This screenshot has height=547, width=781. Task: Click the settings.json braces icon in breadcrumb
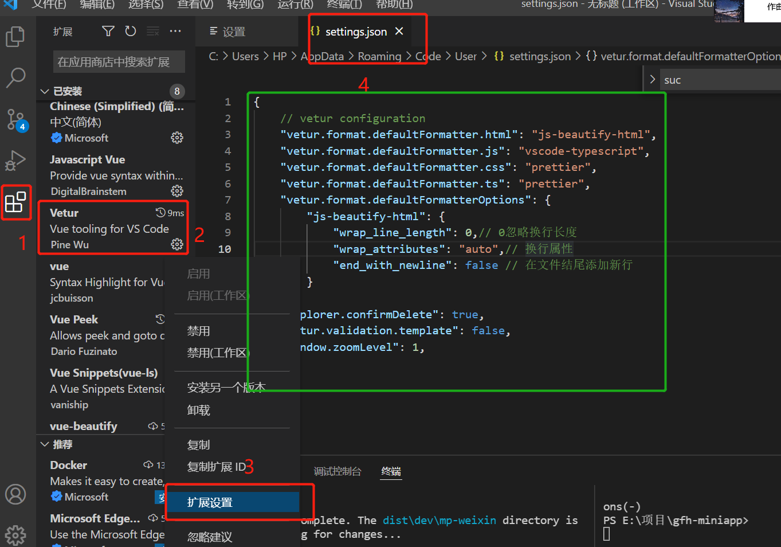tap(499, 56)
